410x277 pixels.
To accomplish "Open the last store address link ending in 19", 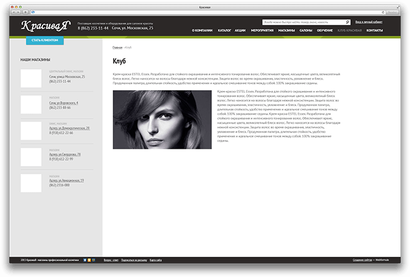I will pos(67,180).
